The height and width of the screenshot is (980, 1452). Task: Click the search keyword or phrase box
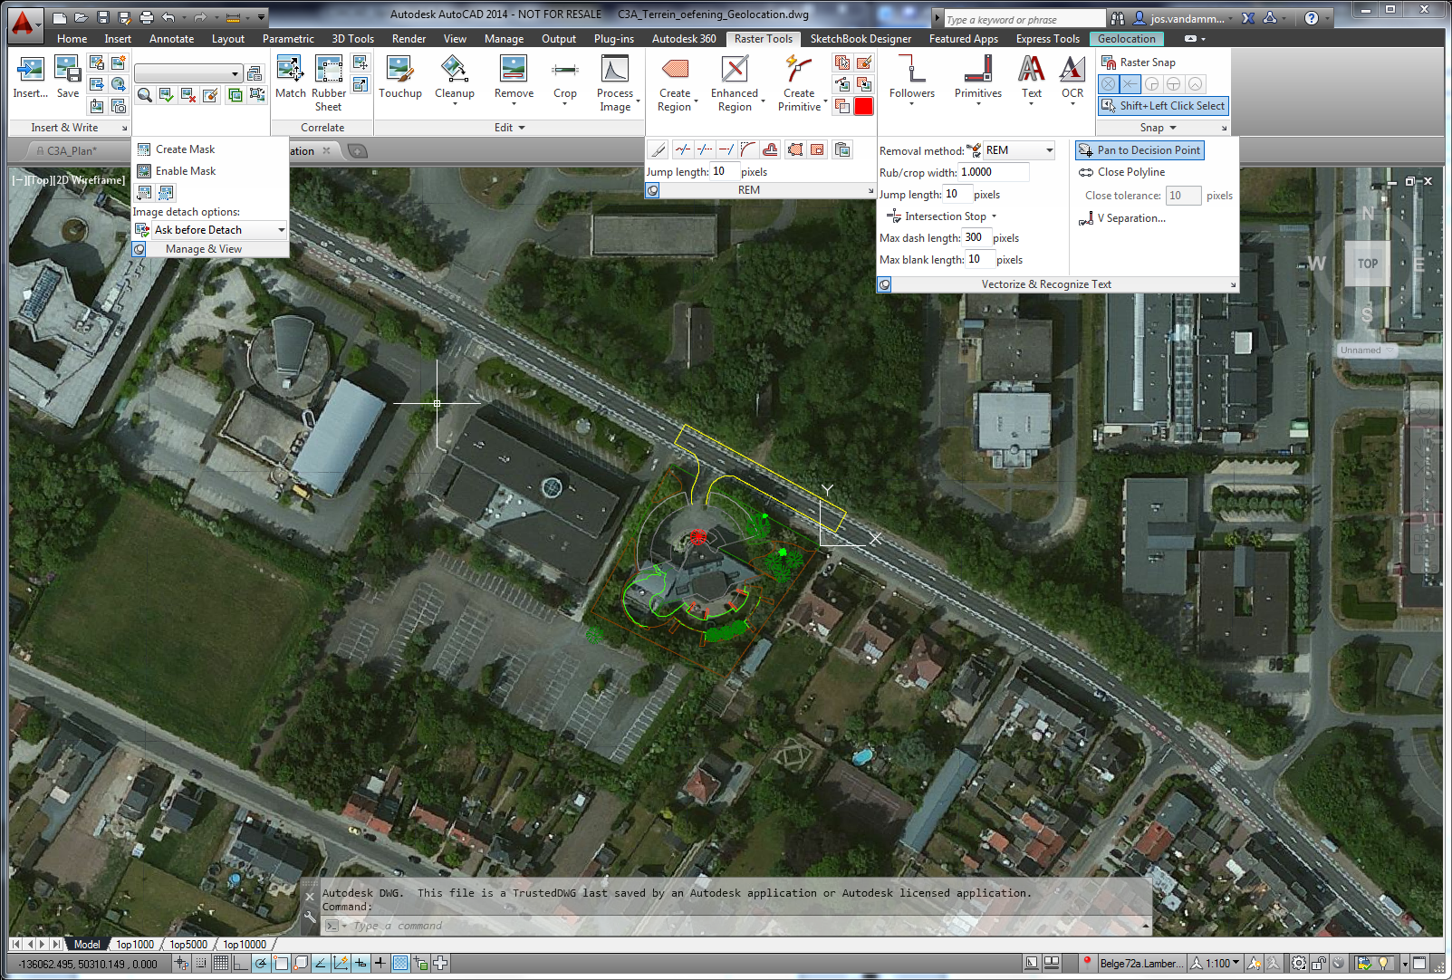(1024, 19)
